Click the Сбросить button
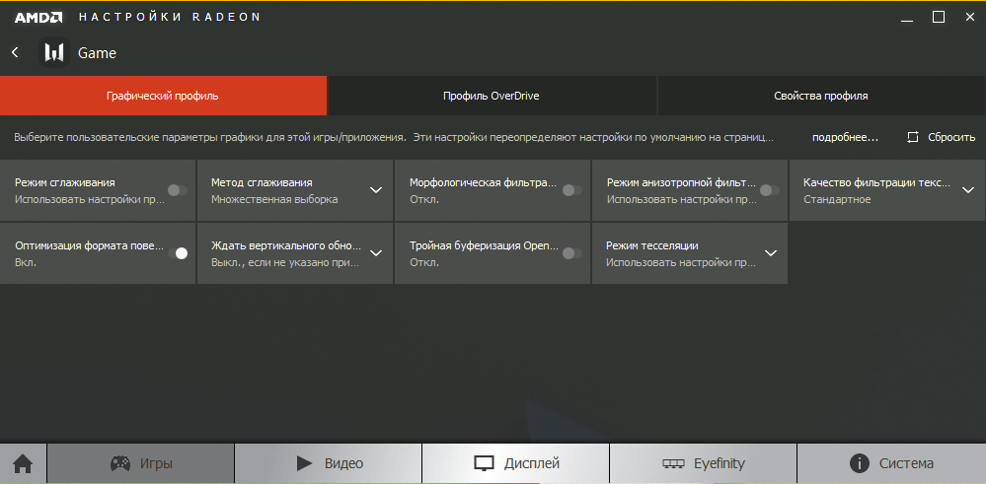 (x=942, y=137)
